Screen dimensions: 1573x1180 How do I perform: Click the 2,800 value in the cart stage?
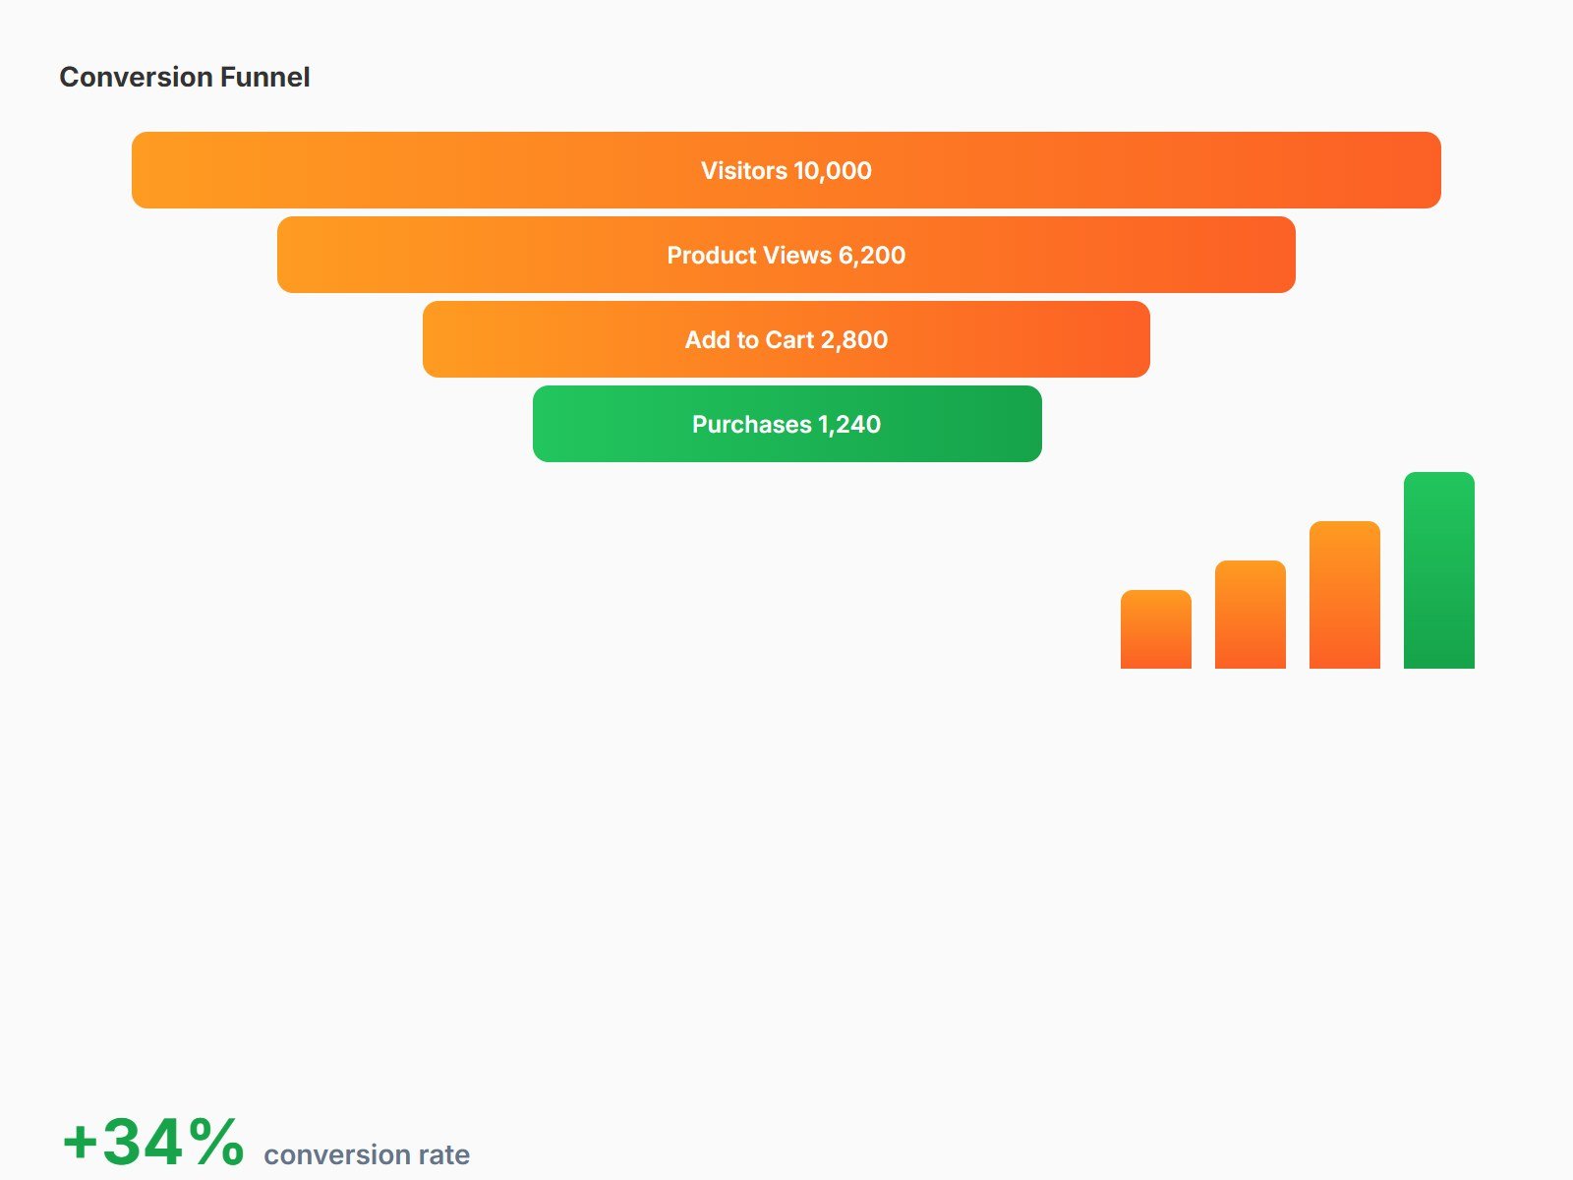(x=854, y=340)
